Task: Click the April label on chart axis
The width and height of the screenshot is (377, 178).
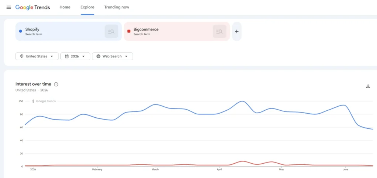Action: [219, 169]
